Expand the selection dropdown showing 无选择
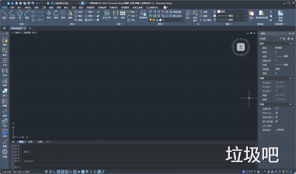The image size is (296, 174). 280,38
